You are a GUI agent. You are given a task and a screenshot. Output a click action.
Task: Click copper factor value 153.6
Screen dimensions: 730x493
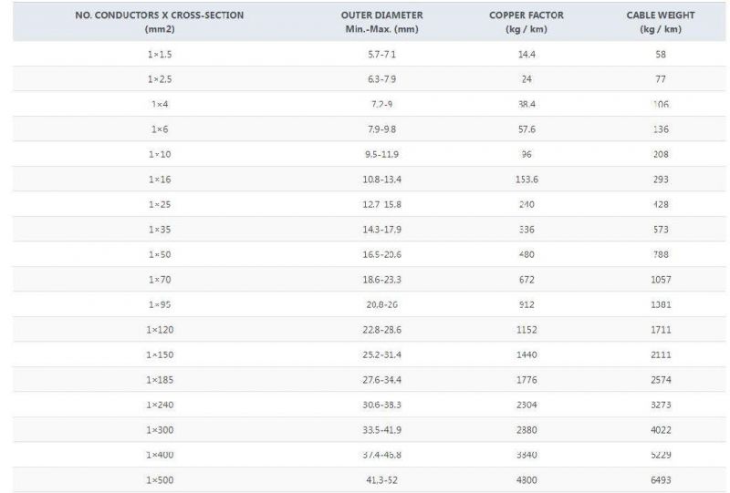pos(527,180)
